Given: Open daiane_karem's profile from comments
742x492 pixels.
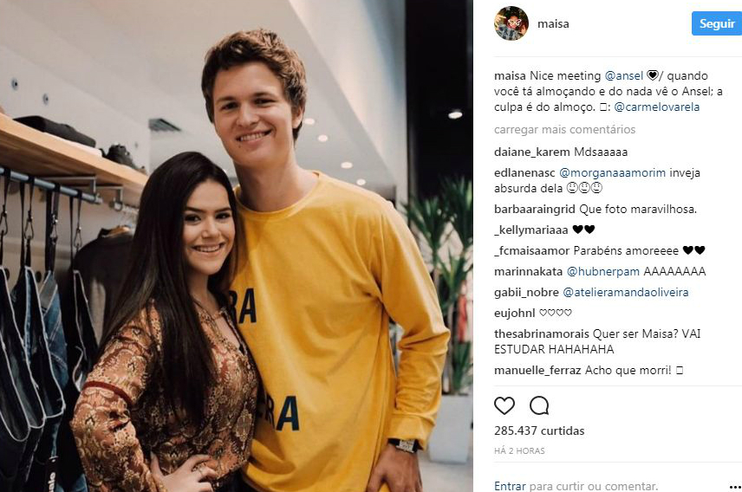Looking at the screenshot, I should [532, 152].
